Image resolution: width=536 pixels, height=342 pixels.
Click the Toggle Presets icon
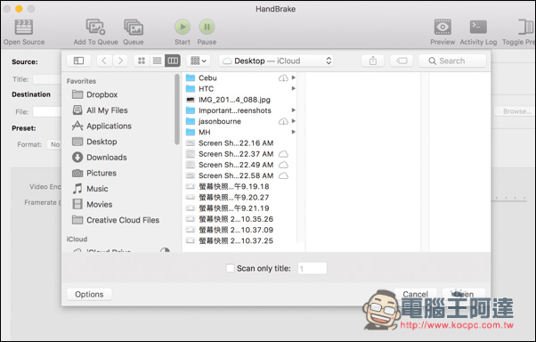click(x=525, y=27)
